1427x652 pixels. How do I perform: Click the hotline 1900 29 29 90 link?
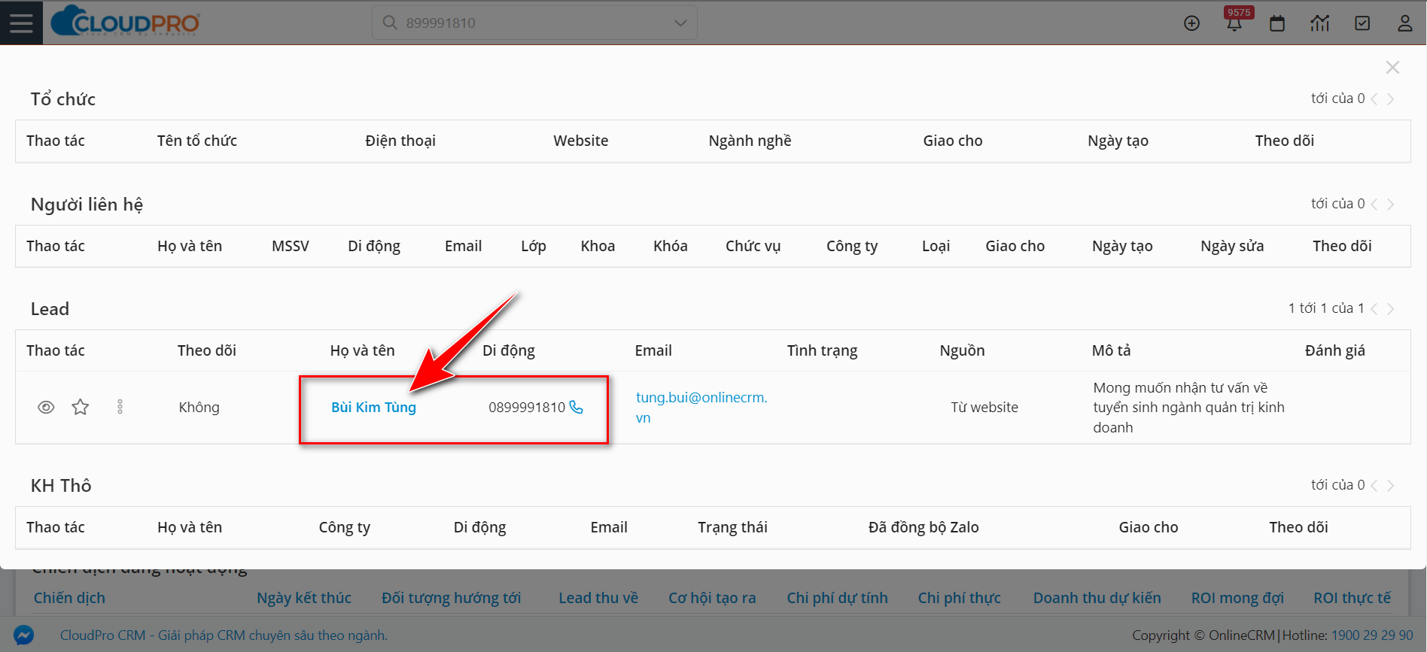(x=1372, y=635)
